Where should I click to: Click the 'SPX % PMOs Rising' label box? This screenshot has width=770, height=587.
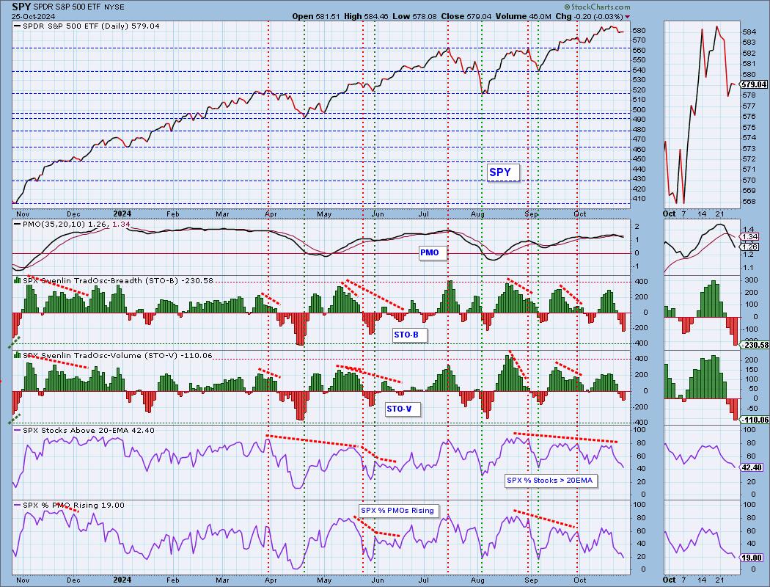397,511
